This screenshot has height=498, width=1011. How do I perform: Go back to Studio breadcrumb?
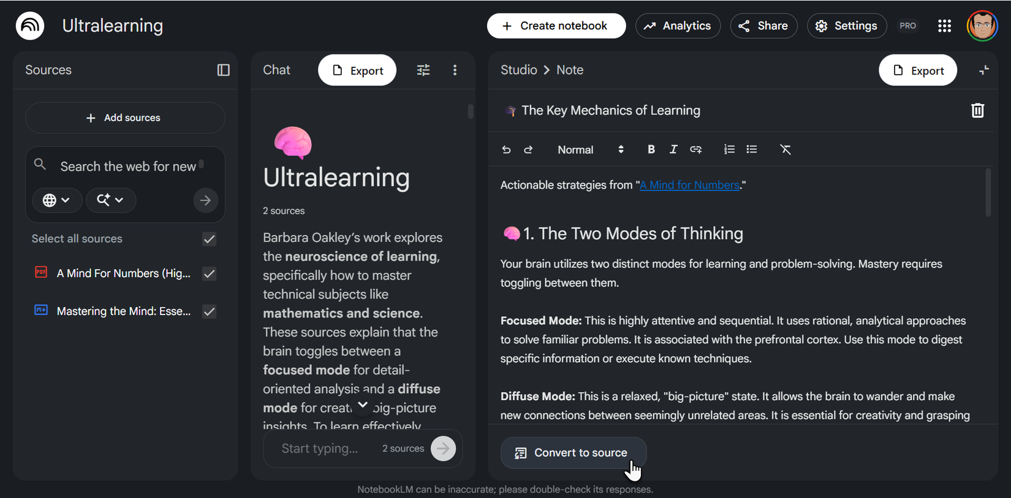[x=518, y=70]
